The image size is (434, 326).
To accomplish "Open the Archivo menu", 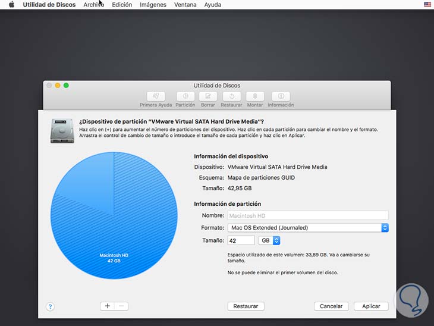I will click(93, 5).
